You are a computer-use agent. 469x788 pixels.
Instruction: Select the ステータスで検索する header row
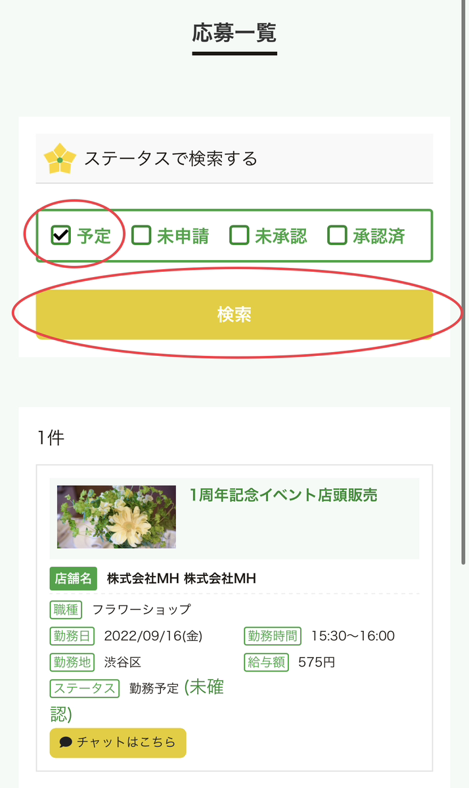click(234, 157)
